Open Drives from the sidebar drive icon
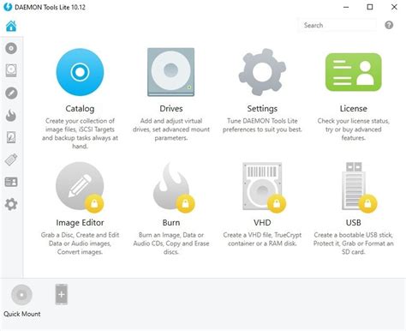 (x=11, y=70)
